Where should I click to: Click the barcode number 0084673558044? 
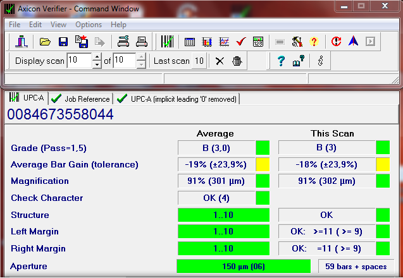[x=60, y=114]
